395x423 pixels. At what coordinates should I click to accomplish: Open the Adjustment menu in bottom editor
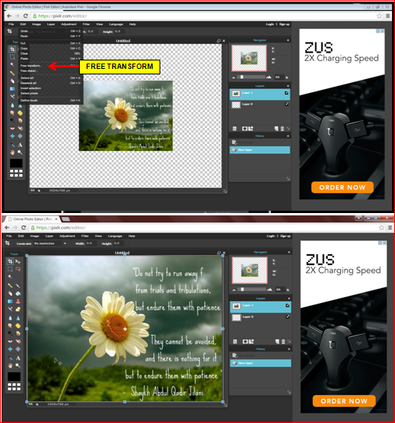[x=67, y=236]
